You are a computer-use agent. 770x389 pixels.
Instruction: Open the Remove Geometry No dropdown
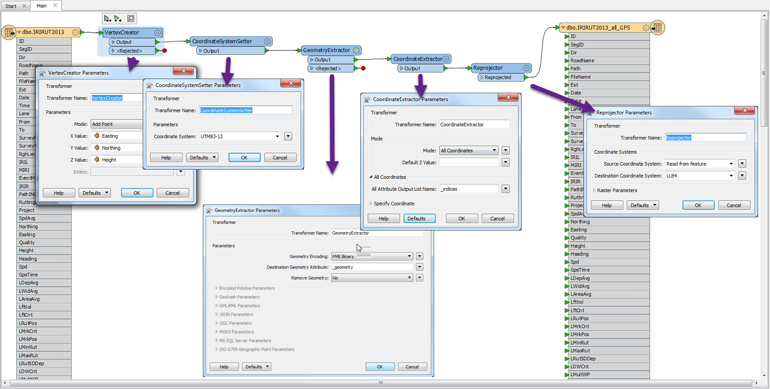pyautogui.click(x=409, y=278)
